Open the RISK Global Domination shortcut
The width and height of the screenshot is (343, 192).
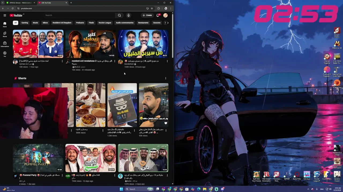click(x=266, y=176)
